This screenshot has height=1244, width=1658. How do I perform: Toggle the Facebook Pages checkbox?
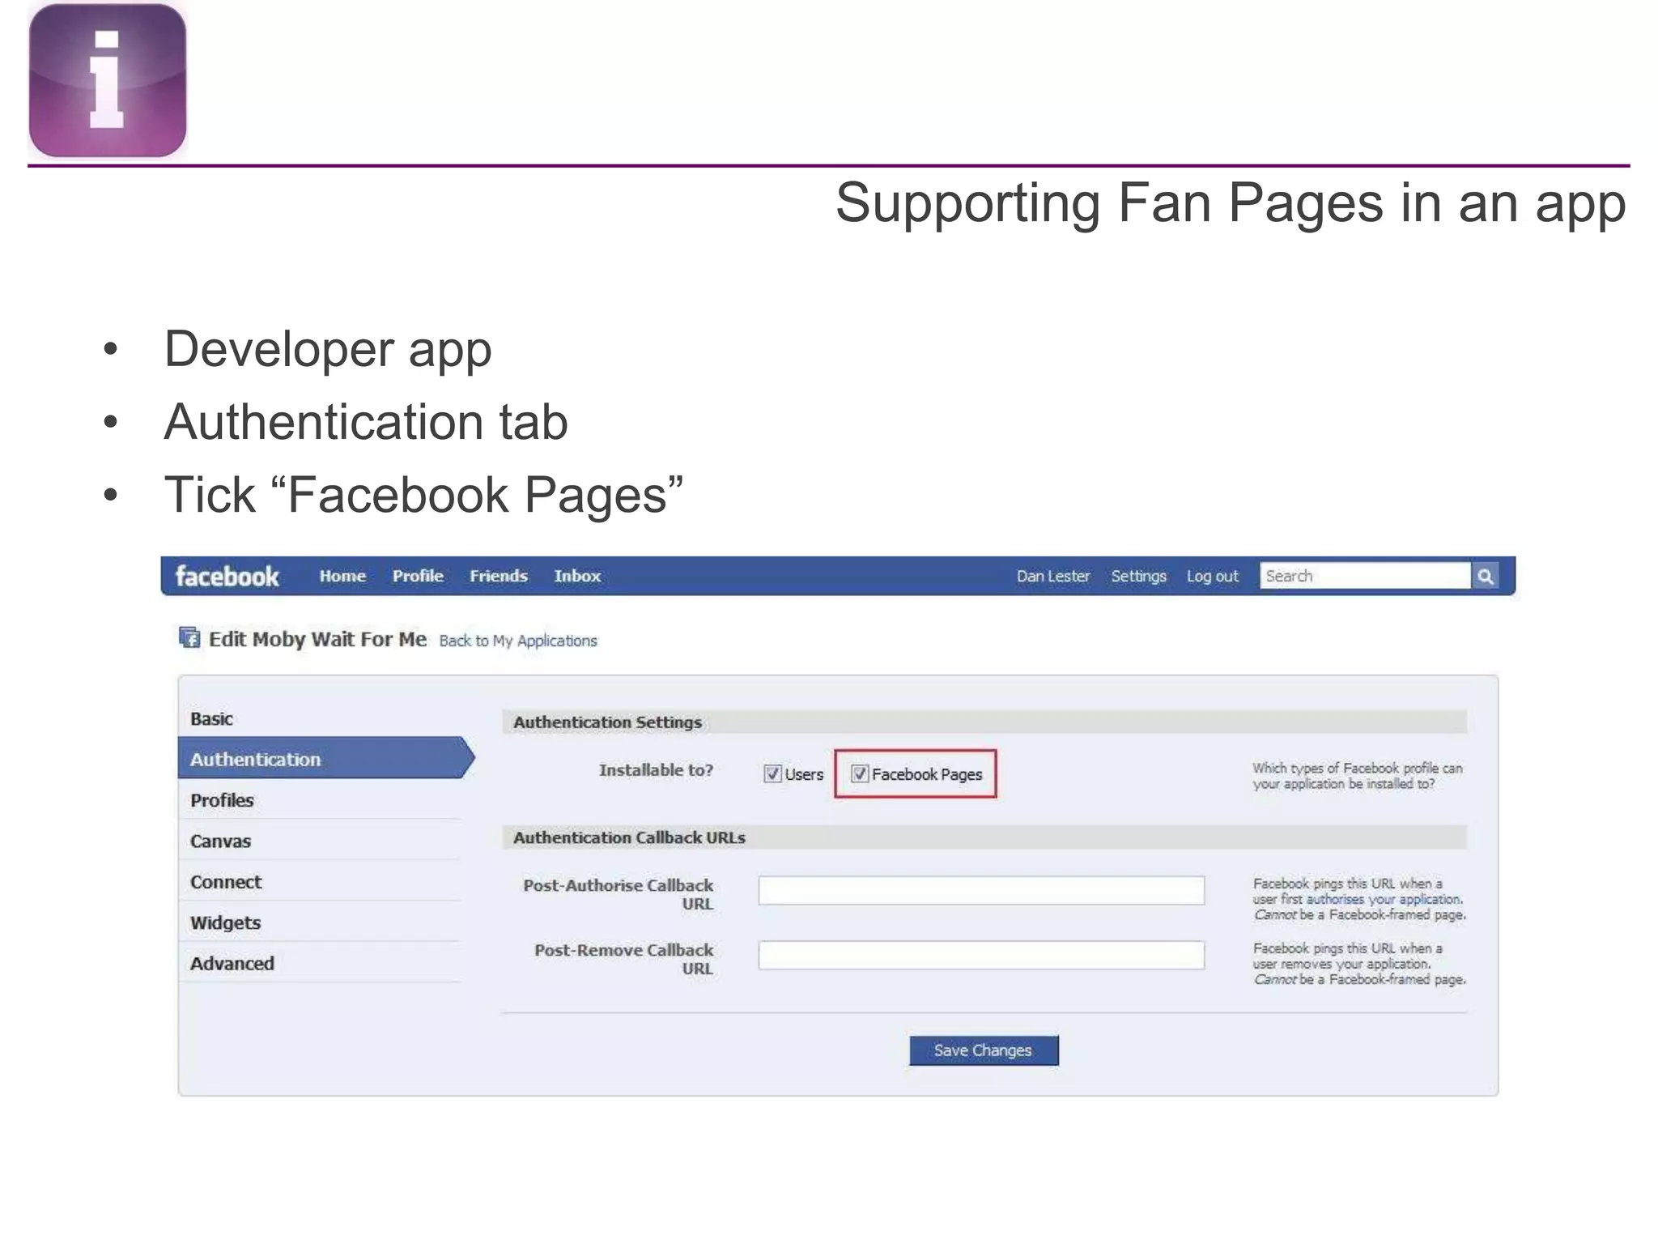(x=860, y=773)
